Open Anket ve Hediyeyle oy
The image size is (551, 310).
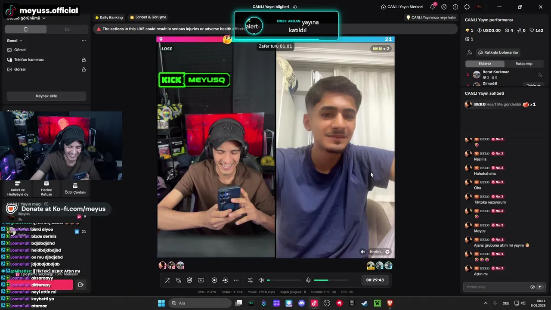click(x=18, y=189)
